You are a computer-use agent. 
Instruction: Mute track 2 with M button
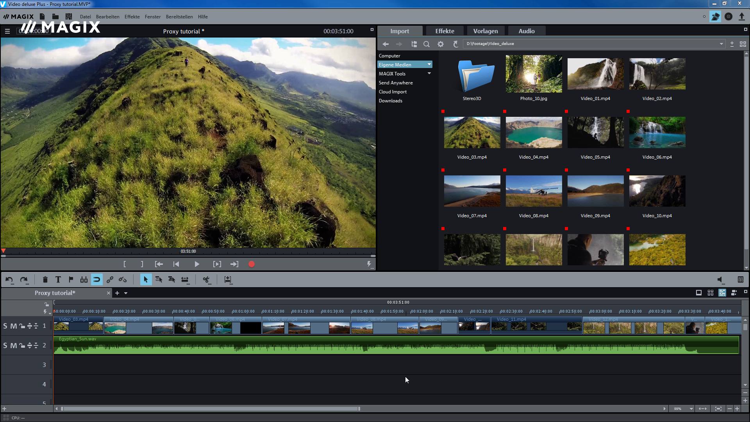pos(14,345)
